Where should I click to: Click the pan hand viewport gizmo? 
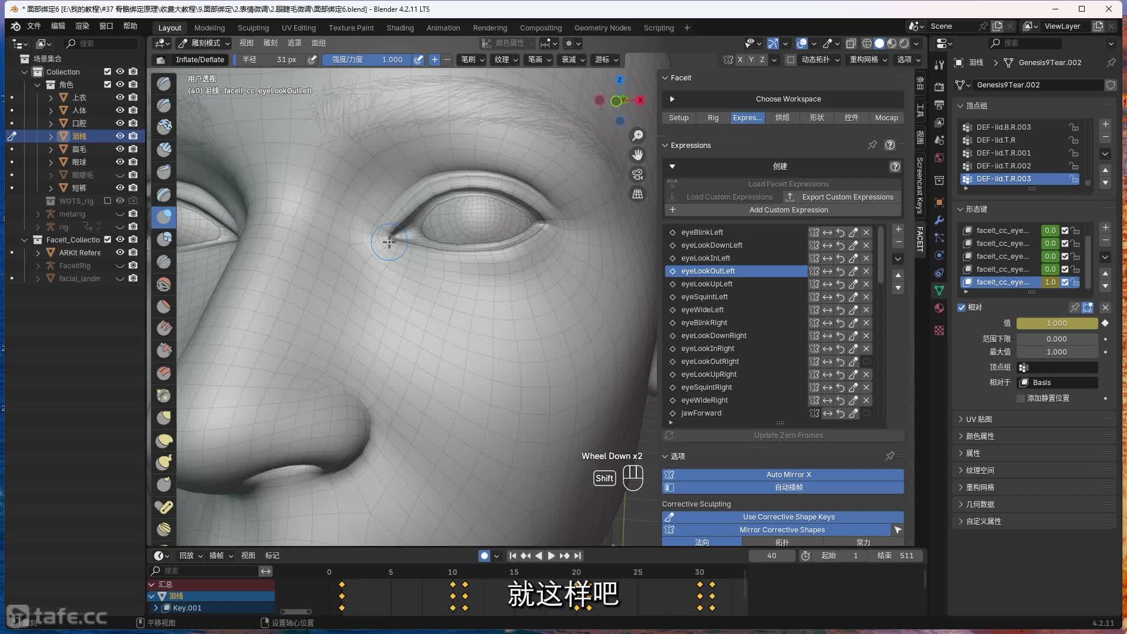coord(637,155)
